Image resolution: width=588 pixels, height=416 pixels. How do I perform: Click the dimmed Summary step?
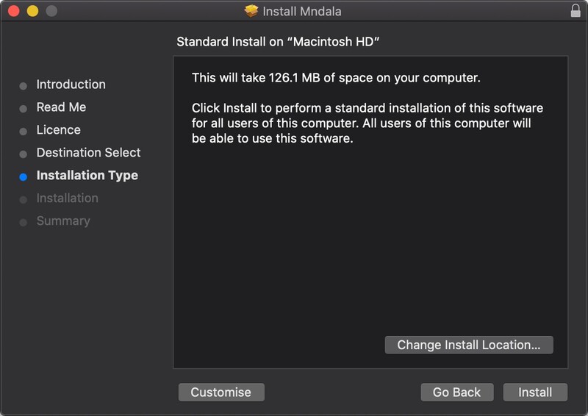point(63,221)
